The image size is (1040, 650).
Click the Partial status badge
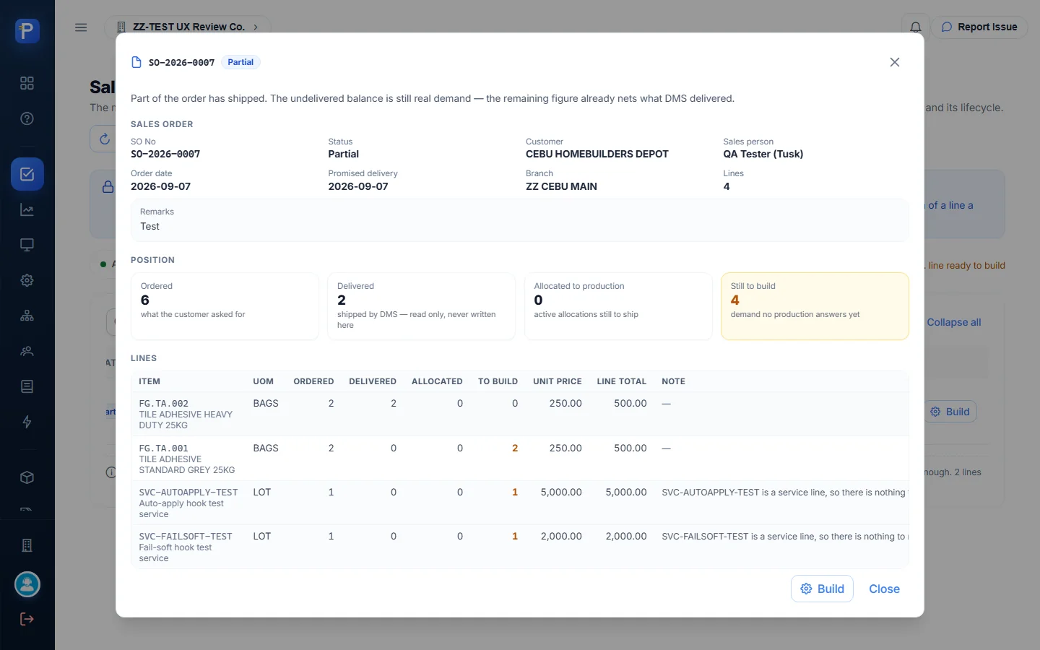click(x=240, y=62)
